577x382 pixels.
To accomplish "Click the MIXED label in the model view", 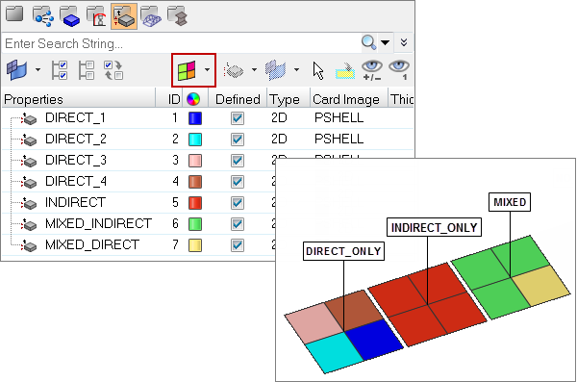I will coord(510,202).
